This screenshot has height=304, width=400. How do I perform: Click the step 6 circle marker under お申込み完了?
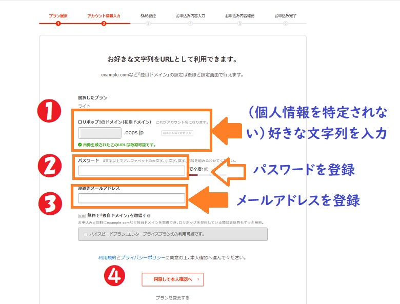pyautogui.click(x=286, y=24)
